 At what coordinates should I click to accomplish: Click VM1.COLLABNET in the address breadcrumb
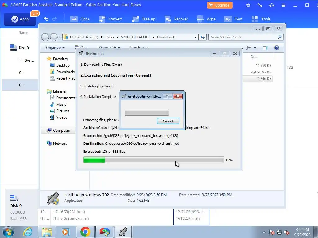(135, 37)
